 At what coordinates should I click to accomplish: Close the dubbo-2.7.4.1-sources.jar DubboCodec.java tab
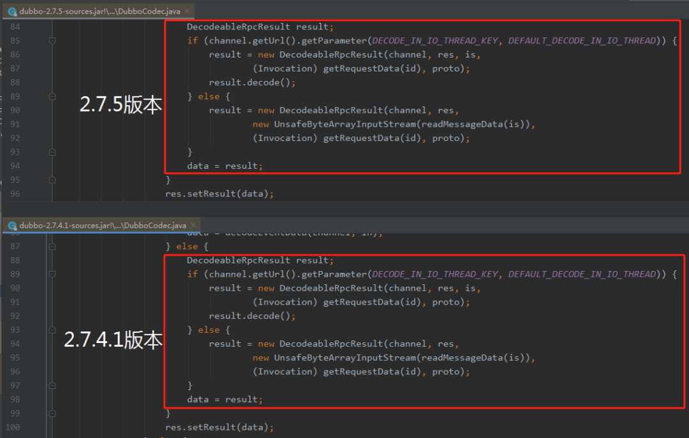[193, 225]
